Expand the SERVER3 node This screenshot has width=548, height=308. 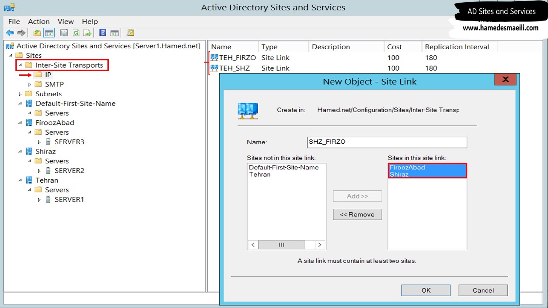(39, 142)
